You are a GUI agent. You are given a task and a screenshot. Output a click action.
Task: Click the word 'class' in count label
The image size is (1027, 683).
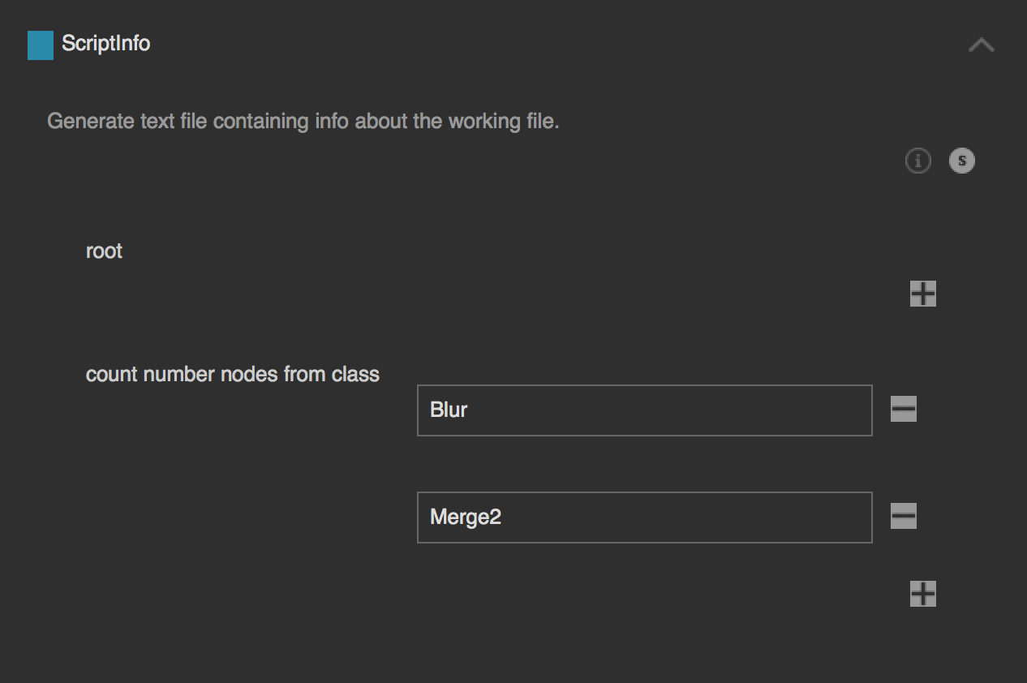355,375
